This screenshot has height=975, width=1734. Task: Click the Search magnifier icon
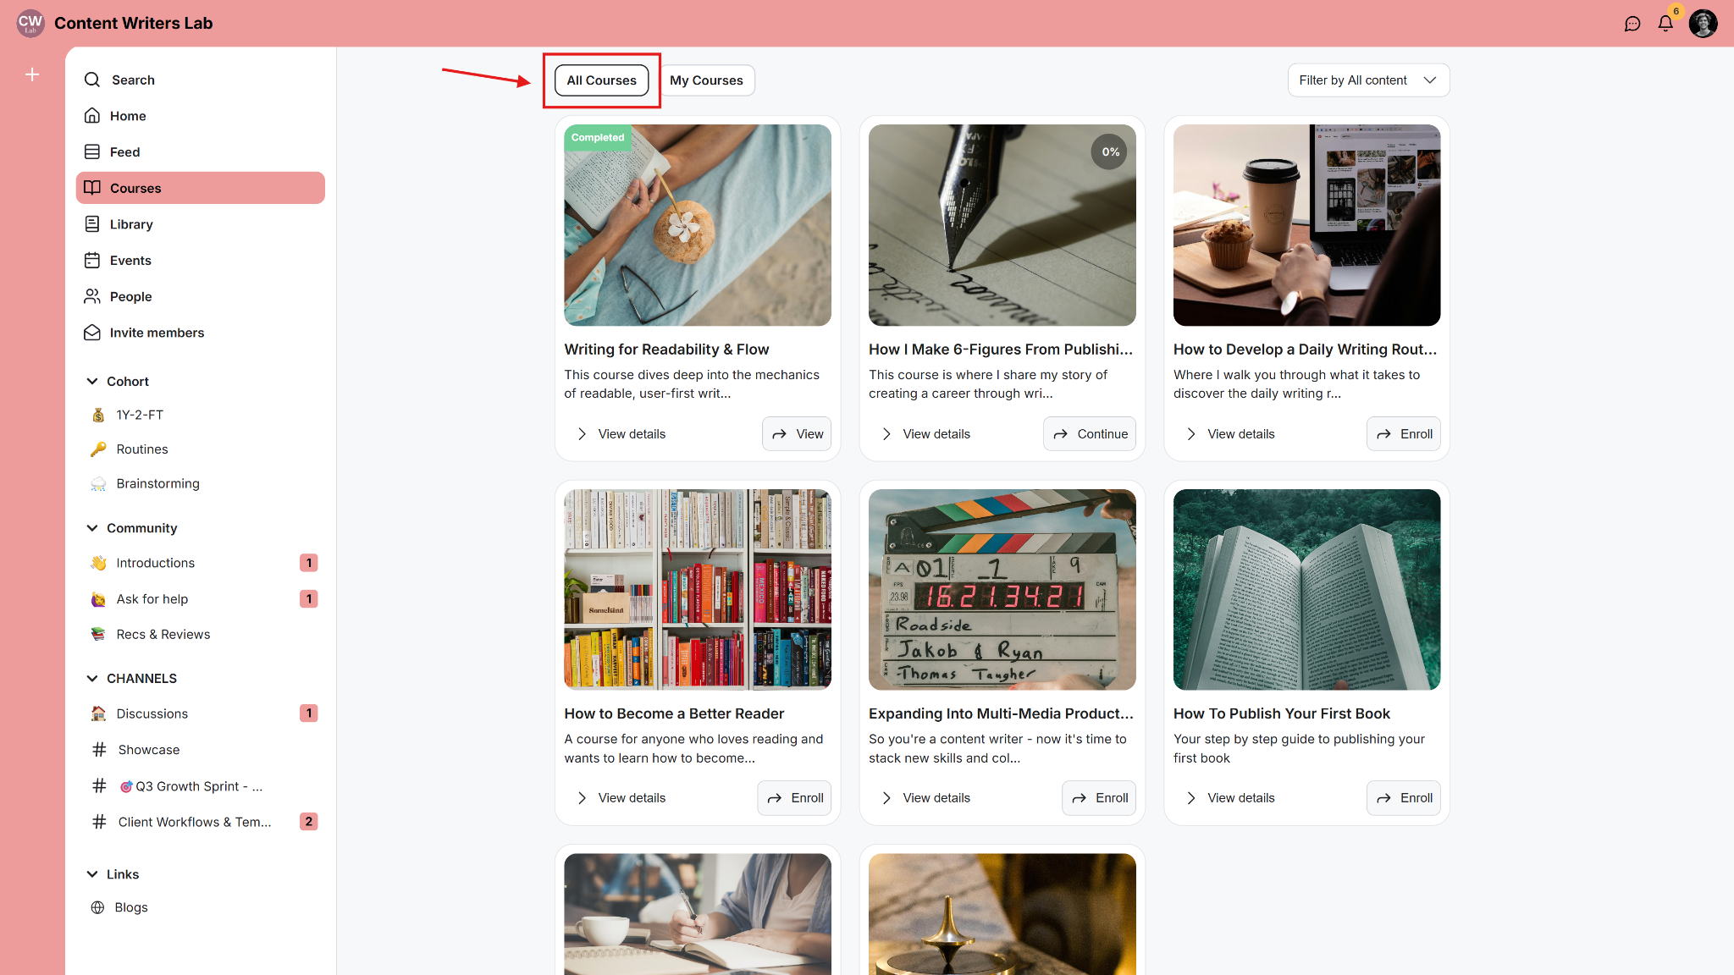[x=92, y=80]
